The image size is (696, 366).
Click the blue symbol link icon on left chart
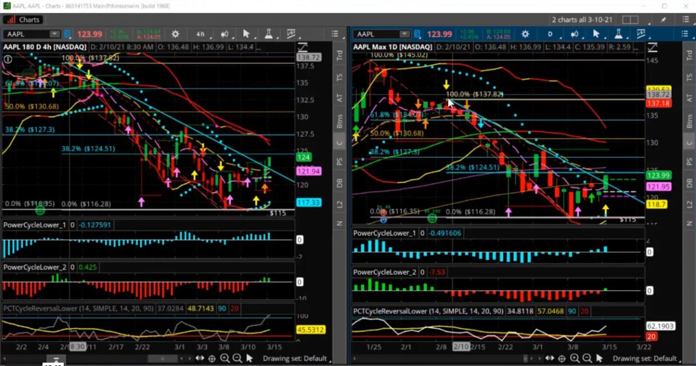click(x=68, y=34)
